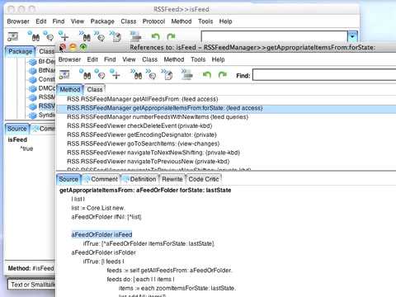Select the Method tab in the References window
The width and height of the screenshot is (396, 297).
point(70,89)
